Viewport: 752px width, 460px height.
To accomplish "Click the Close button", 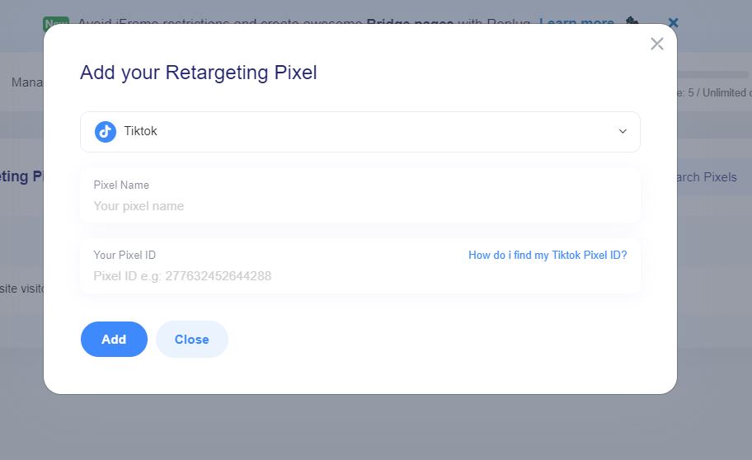I will point(192,339).
